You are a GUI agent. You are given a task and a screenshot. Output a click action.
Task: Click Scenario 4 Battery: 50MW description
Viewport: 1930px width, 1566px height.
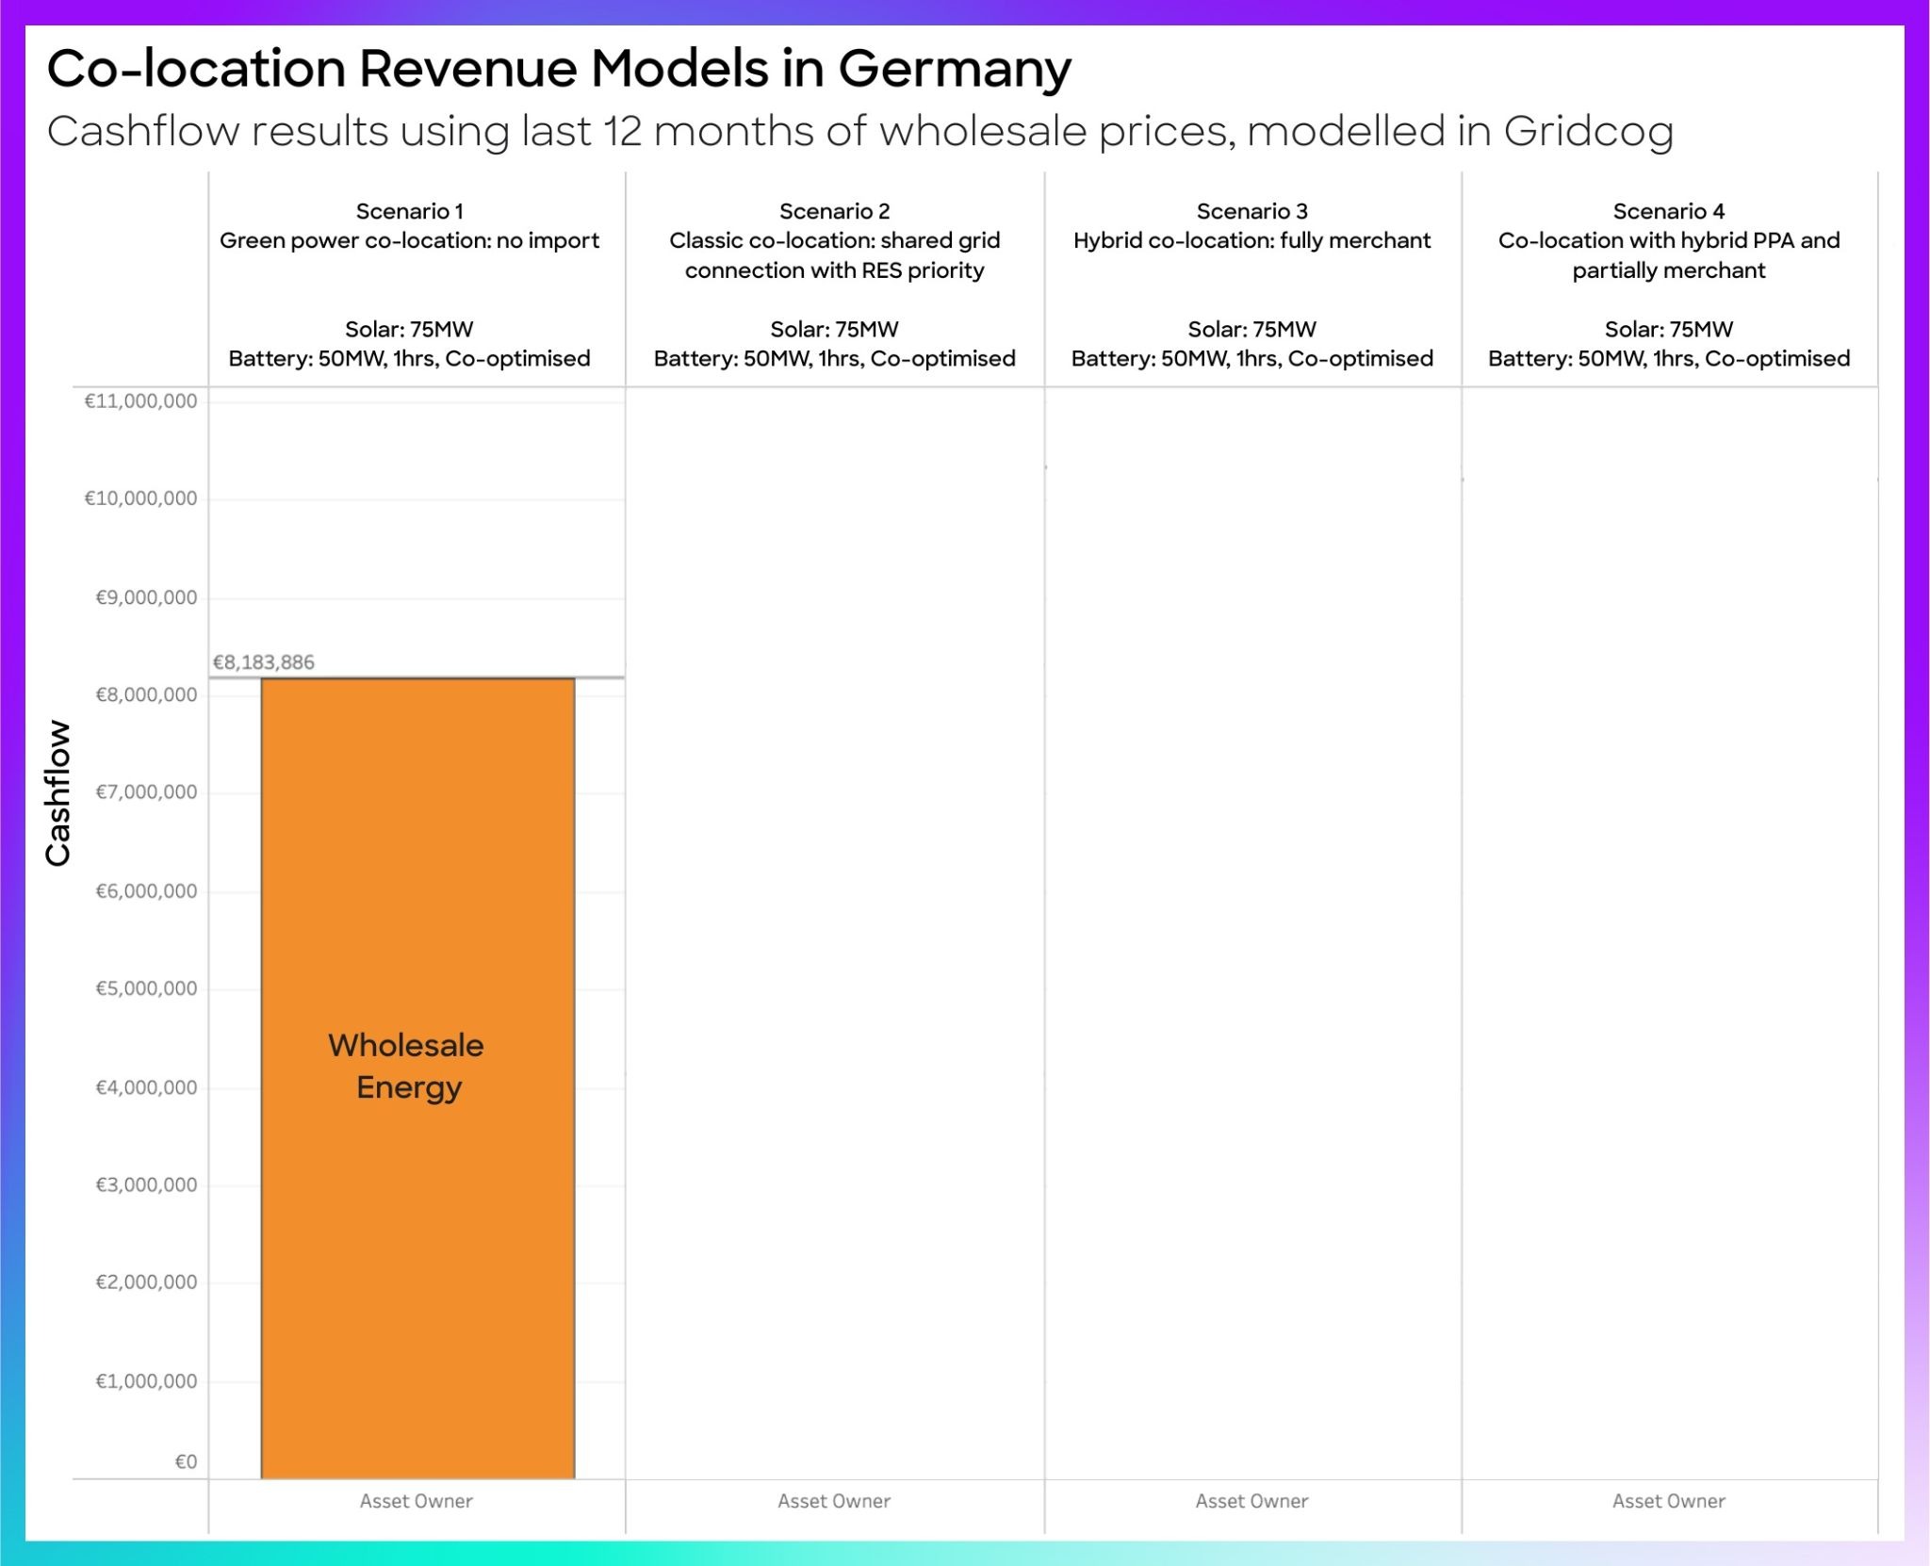1668,359
